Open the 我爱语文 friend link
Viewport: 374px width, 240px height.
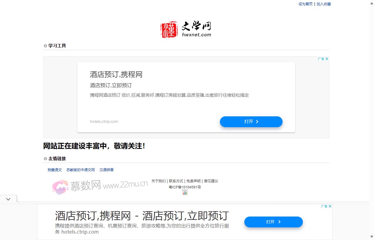click(55, 170)
